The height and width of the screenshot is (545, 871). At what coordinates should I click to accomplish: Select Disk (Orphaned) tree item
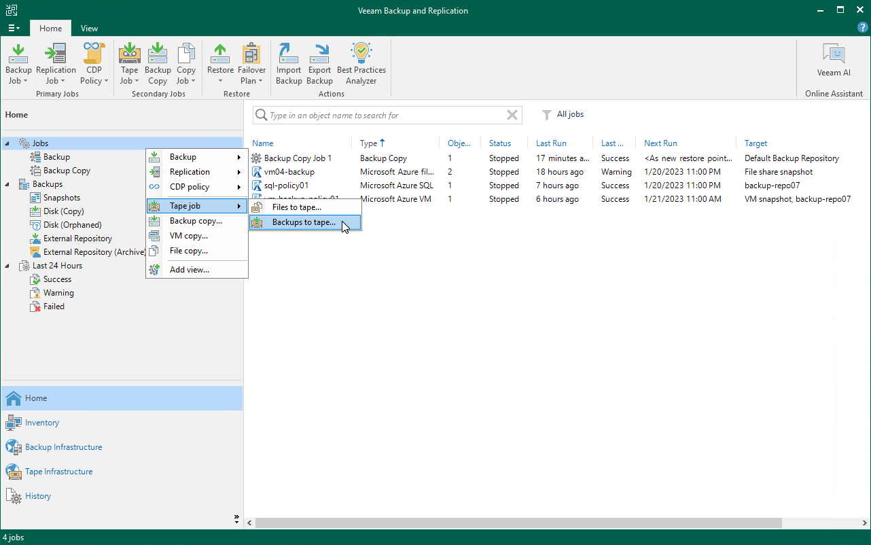73,225
